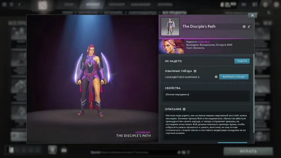Click info icon next to ОПИСАНИЕ heading
281x158 pixels.
pos(184,109)
